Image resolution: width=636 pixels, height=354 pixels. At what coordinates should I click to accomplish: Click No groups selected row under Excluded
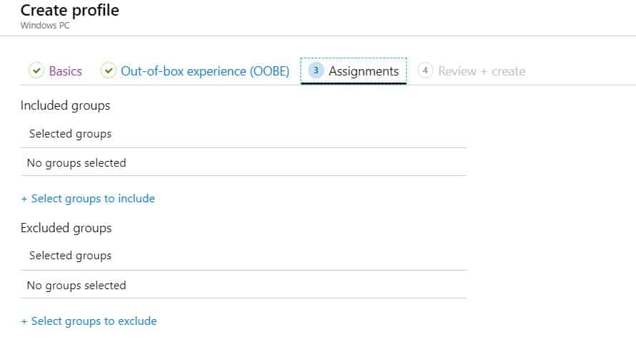pyautogui.click(x=243, y=285)
